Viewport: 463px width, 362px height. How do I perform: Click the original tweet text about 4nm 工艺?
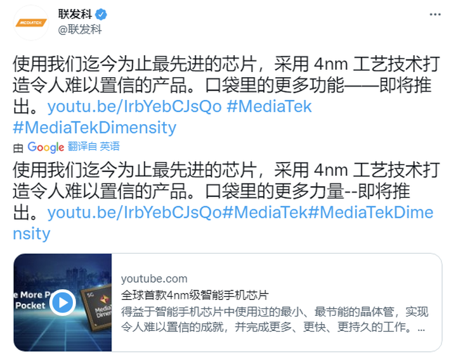[x=226, y=85]
